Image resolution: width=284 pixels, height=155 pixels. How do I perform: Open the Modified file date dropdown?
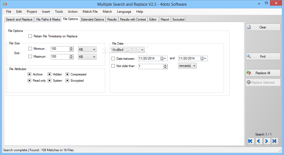[x=128, y=50]
